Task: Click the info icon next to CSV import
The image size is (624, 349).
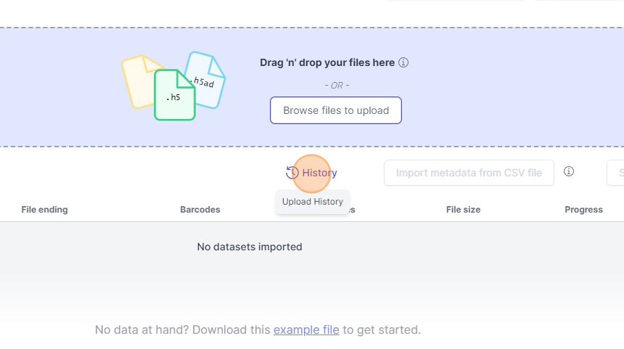Action: point(569,172)
